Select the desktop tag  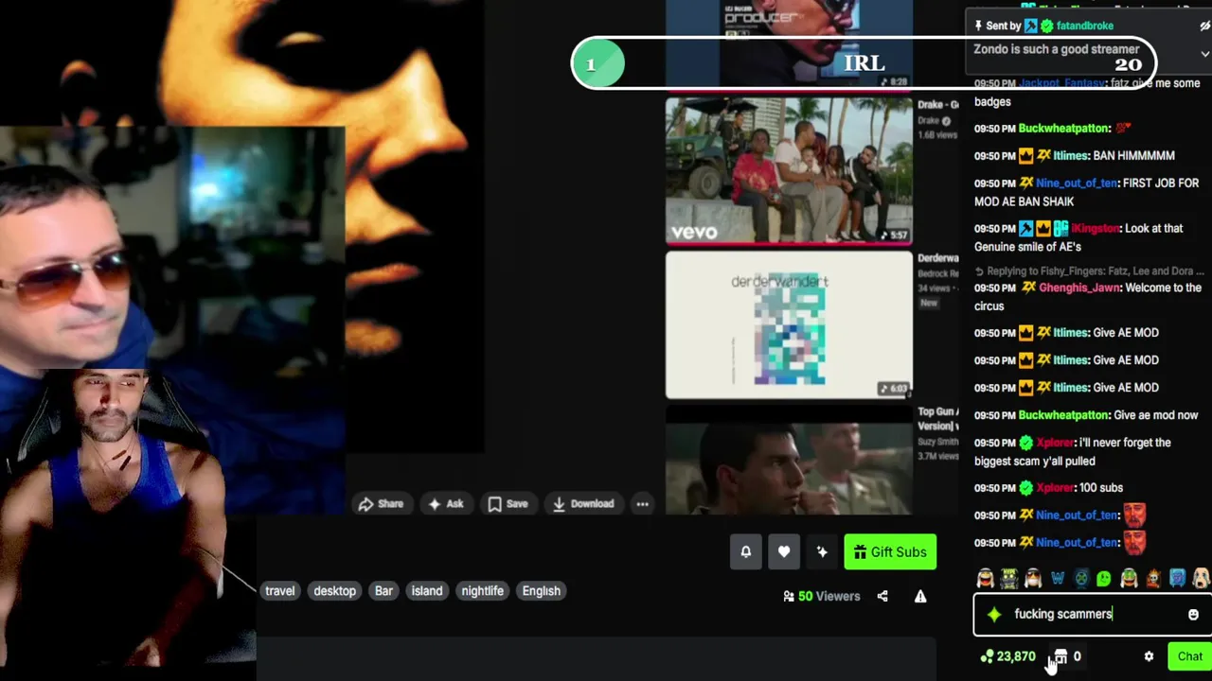334,591
